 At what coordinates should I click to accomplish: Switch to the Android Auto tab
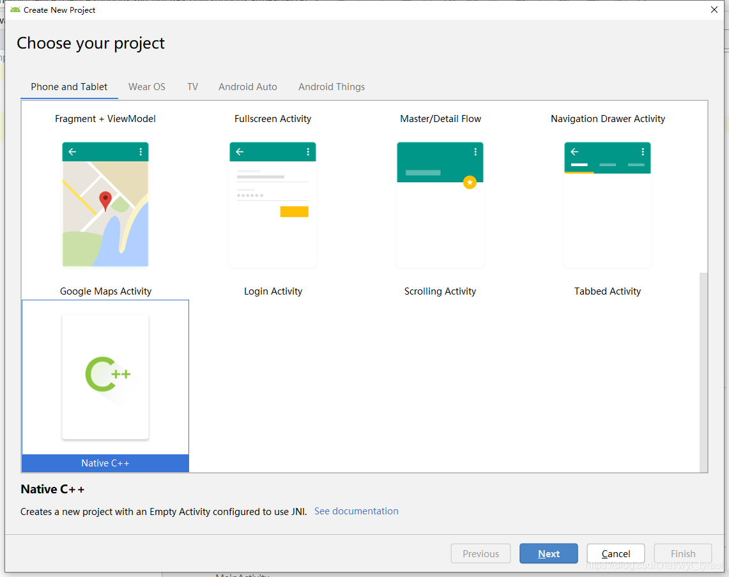(248, 86)
